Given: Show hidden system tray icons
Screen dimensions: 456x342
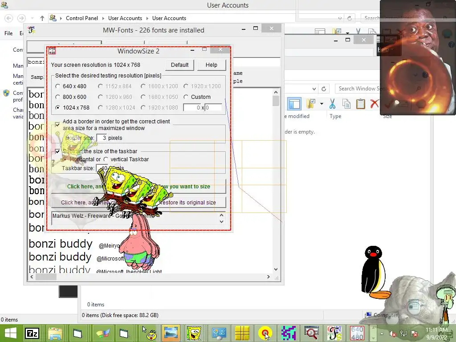Looking at the screenshot, I should point(382,334).
